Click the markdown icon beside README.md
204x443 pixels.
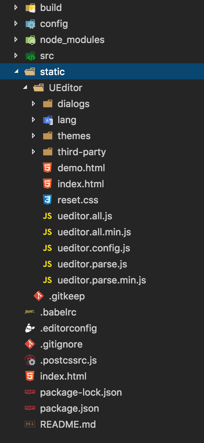click(x=30, y=424)
